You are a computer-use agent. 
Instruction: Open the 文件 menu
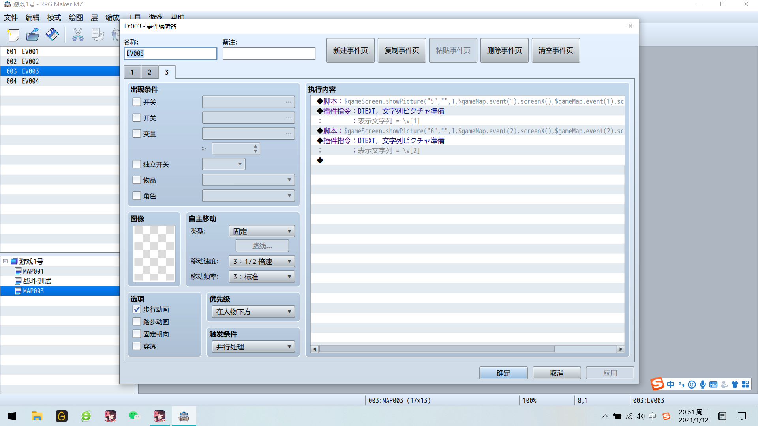click(11, 17)
